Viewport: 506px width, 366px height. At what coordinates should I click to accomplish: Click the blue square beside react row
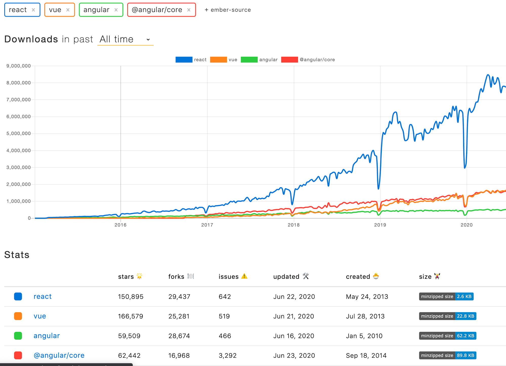coord(18,296)
